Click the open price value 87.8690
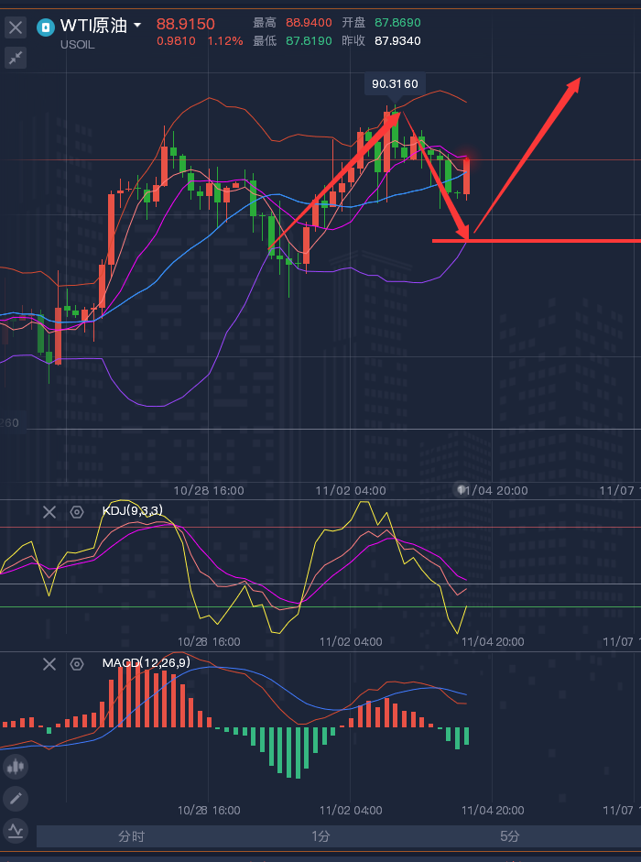Image resolution: width=641 pixels, height=862 pixels. (x=397, y=23)
